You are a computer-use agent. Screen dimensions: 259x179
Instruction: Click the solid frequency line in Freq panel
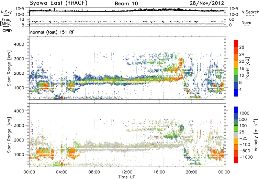click(x=127, y=24)
